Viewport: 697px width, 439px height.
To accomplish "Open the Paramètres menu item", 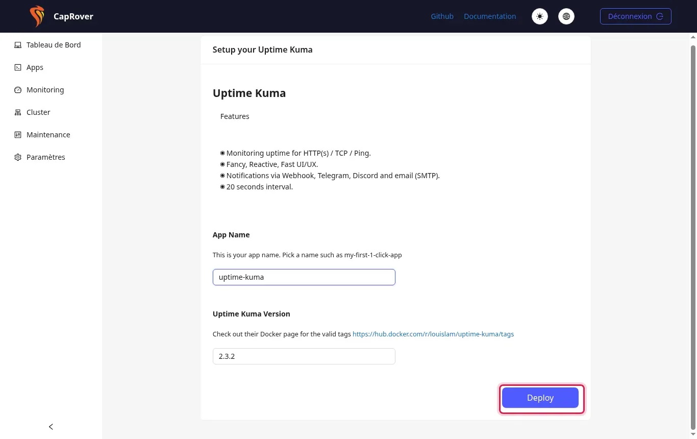I will (x=51, y=157).
